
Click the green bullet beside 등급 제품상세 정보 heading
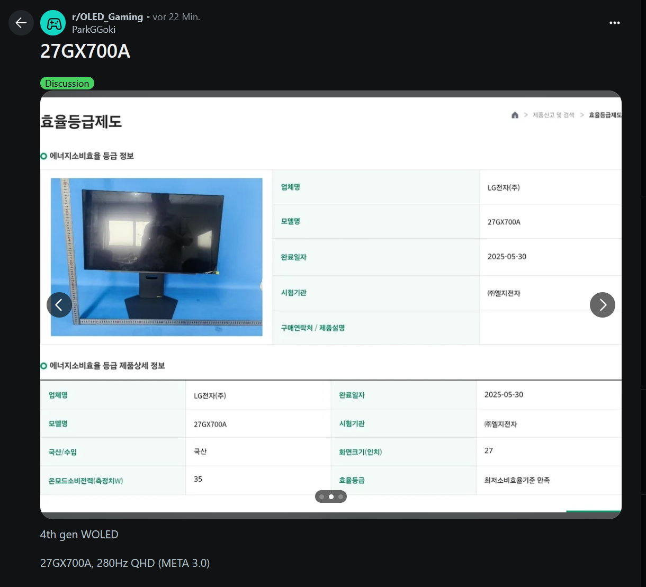tap(43, 365)
